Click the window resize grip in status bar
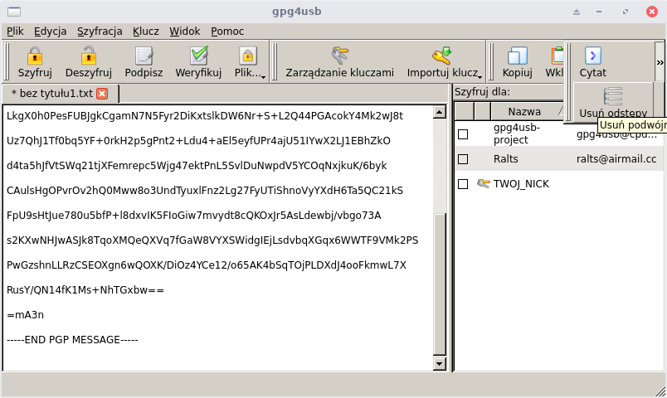The image size is (667, 398). [660, 391]
